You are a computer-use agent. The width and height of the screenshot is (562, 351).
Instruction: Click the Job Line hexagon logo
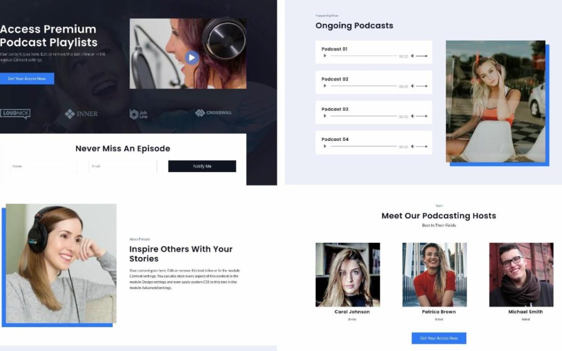pos(139,114)
